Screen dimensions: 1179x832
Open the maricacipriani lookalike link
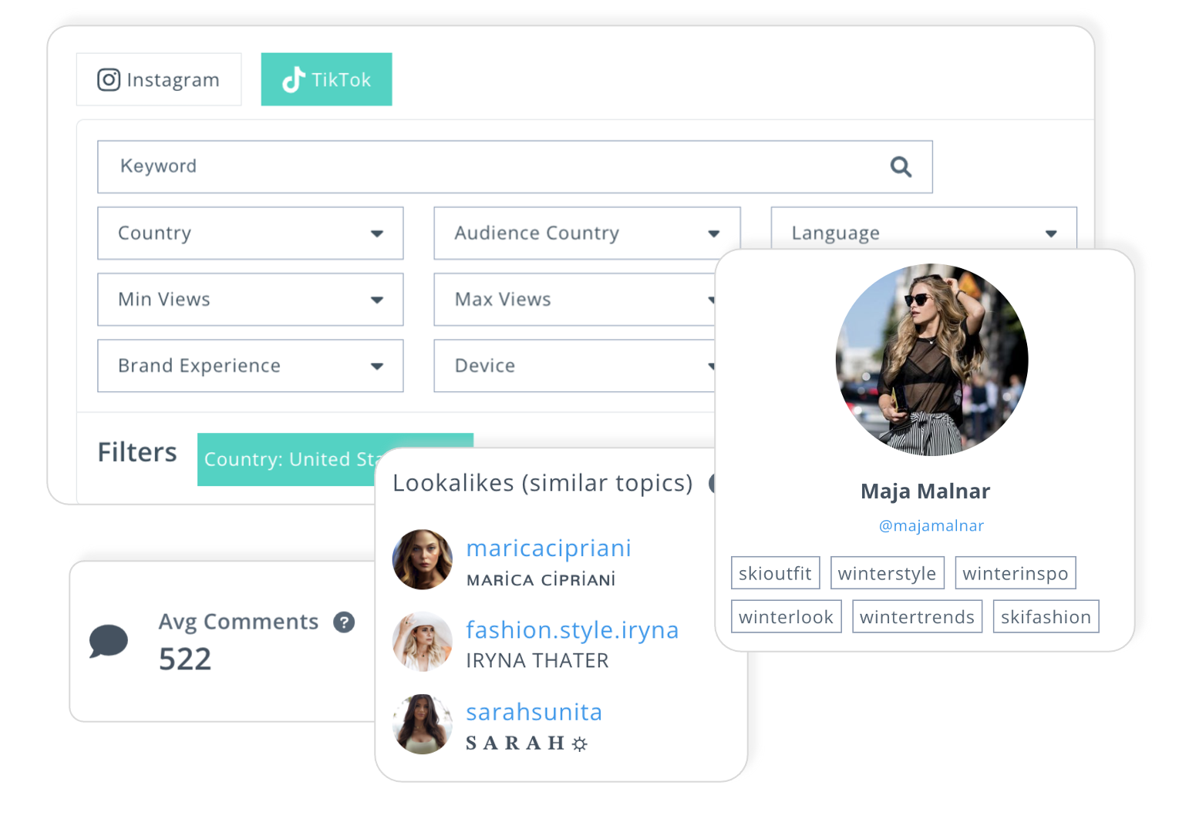[x=549, y=548]
